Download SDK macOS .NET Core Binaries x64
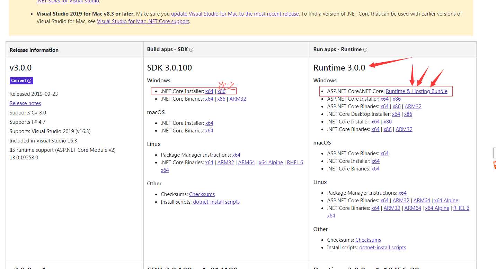 click(x=209, y=131)
